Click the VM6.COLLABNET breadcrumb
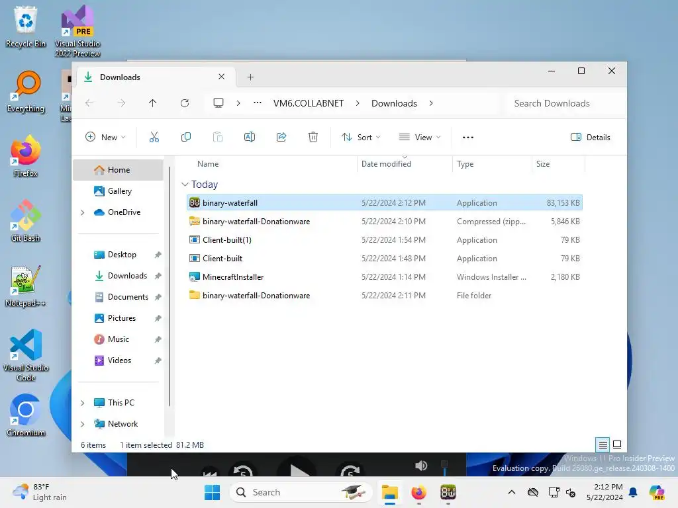Screen dimensions: 678x508 (x=309, y=103)
